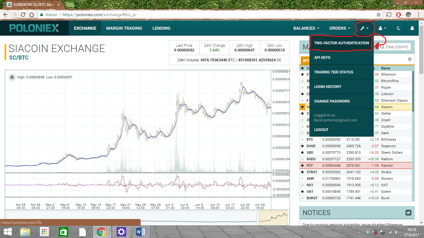Unstar the DOGE market row
This screenshot has height=238, width=424.
point(302,146)
